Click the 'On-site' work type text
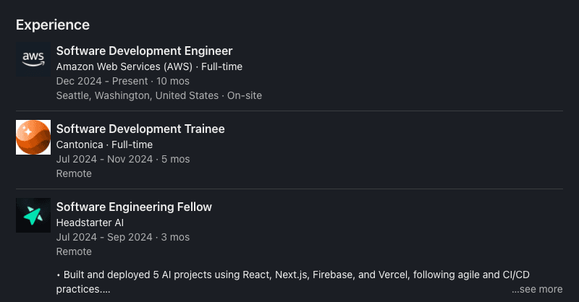 pos(245,95)
